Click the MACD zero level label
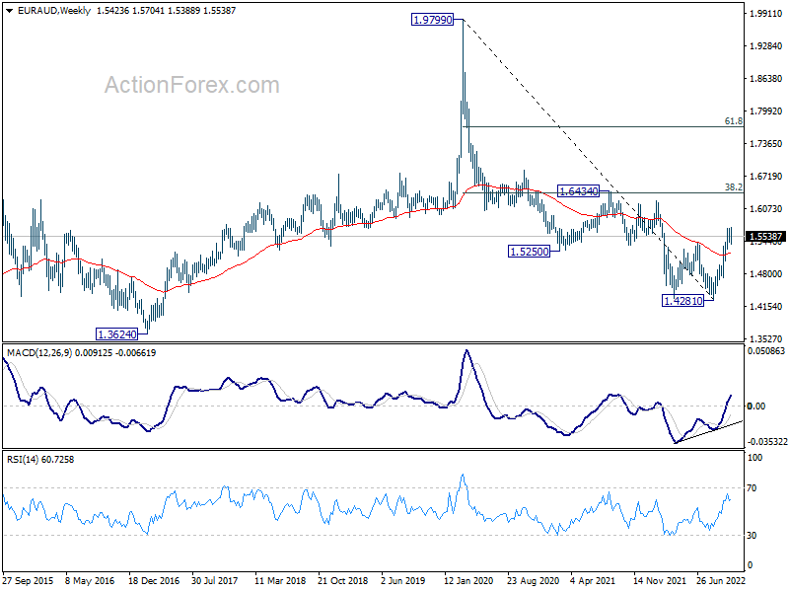The height and width of the screenshot is (592, 789). [x=756, y=407]
